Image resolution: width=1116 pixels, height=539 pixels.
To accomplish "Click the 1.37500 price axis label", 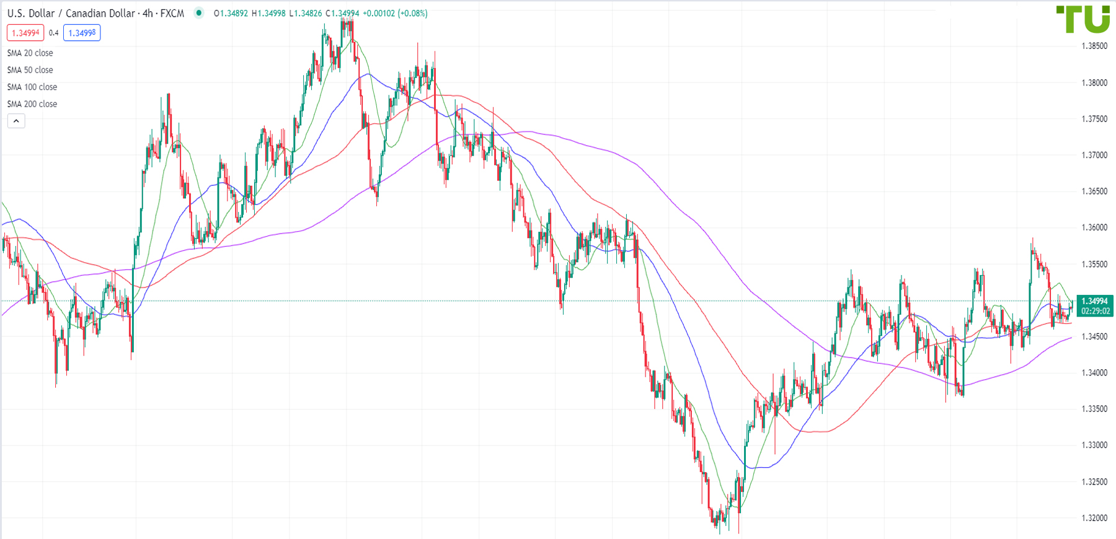I will tap(1094, 119).
